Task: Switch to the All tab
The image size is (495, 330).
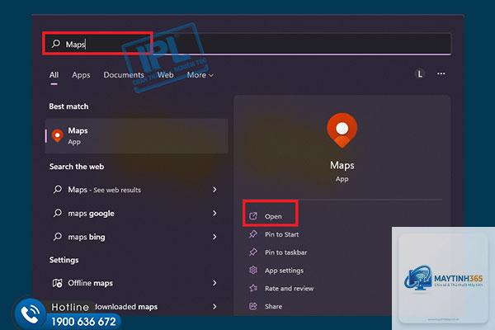Action: tap(54, 75)
